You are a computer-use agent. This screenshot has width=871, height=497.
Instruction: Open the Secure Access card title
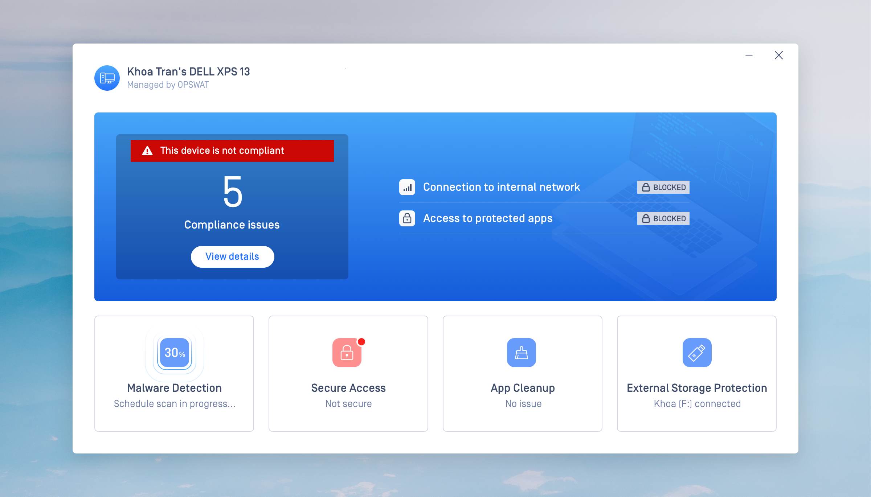coord(348,388)
